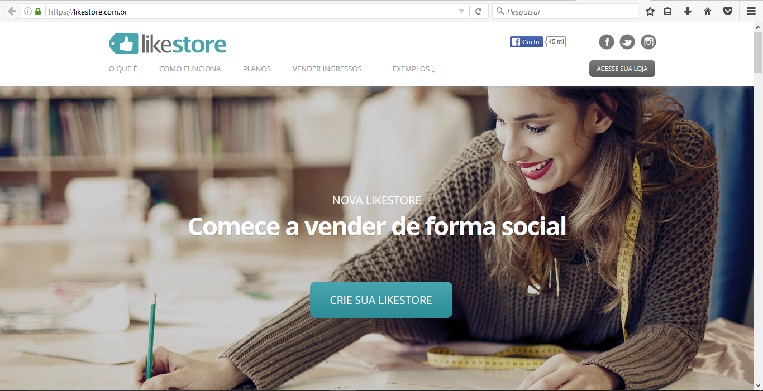Click the CRIE SUA LIKESTORE button

click(x=381, y=300)
